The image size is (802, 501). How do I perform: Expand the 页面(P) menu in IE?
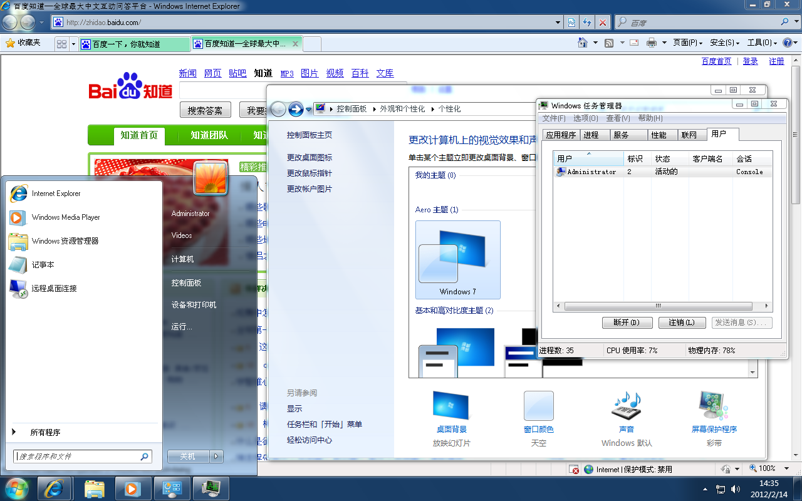point(688,43)
